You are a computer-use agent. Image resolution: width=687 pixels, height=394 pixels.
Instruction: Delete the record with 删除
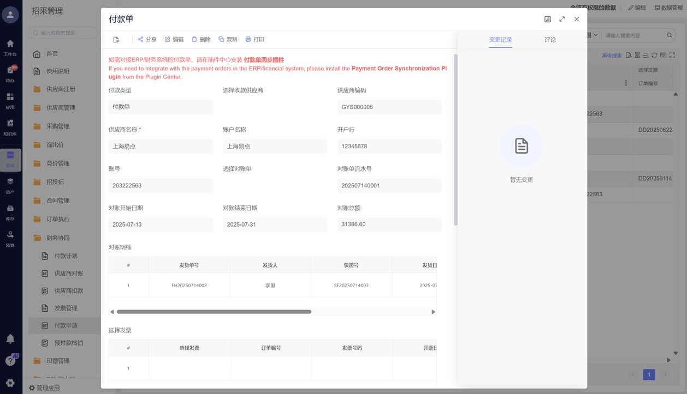[201, 40]
